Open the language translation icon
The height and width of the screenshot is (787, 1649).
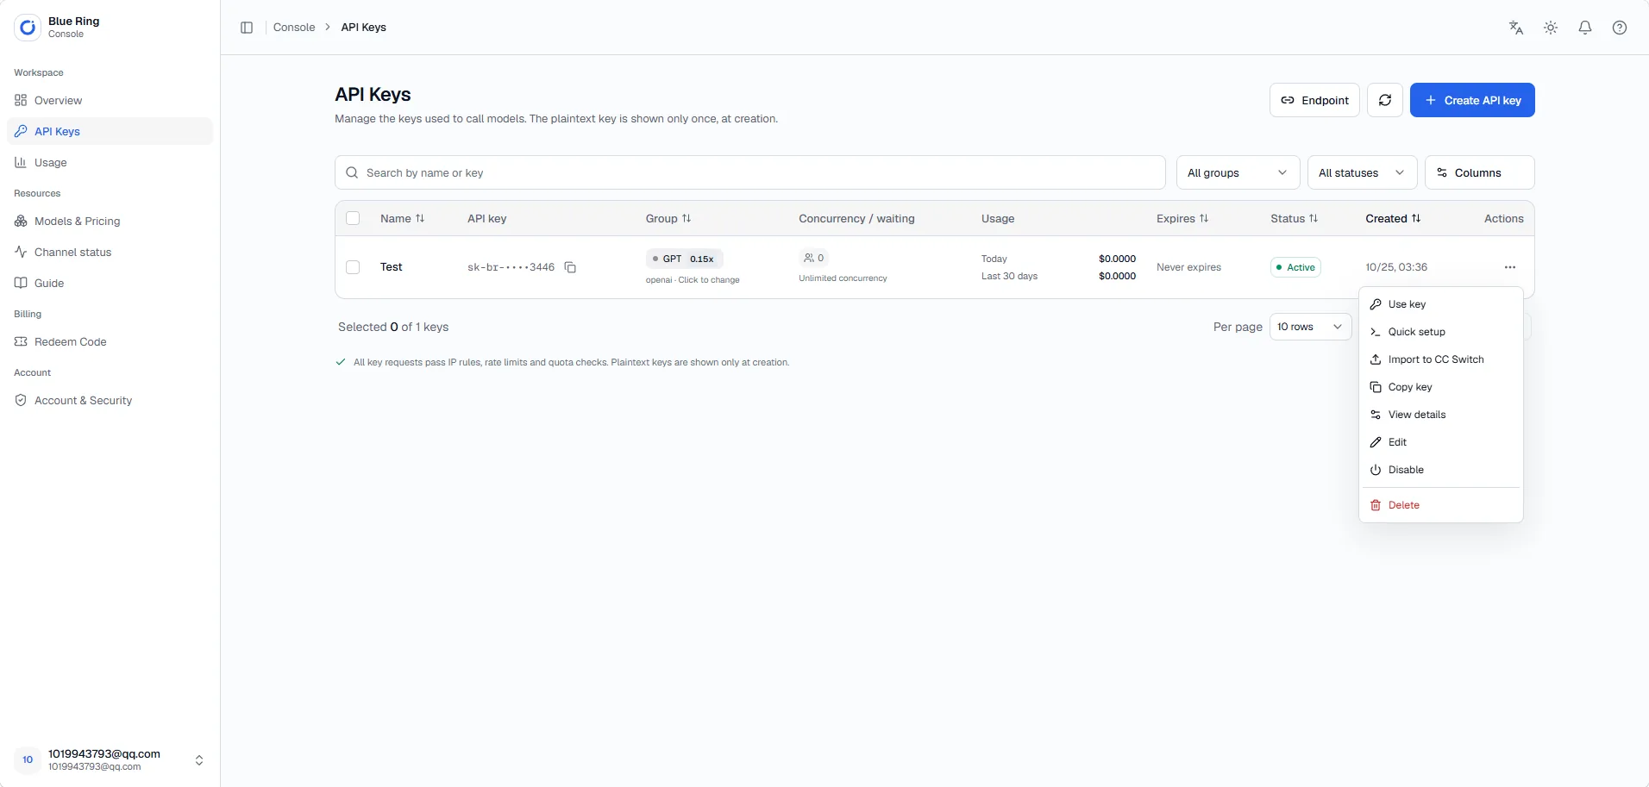click(x=1516, y=28)
